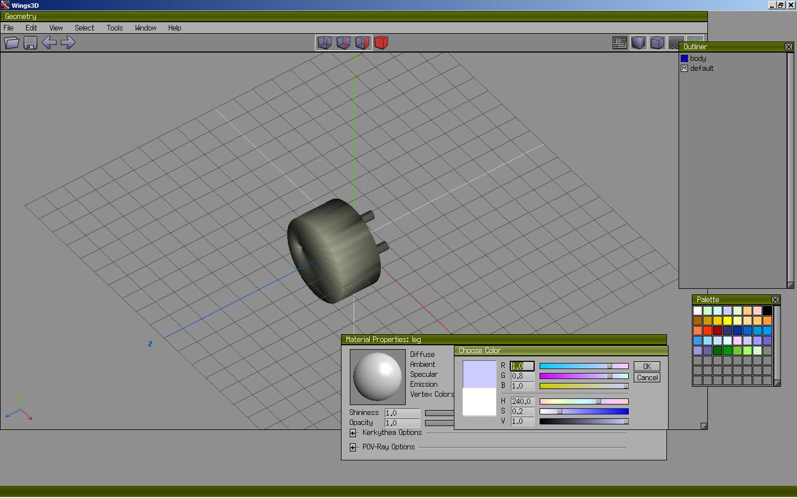Expand the Kerkythea Options section
The image size is (797, 498).
[353, 433]
